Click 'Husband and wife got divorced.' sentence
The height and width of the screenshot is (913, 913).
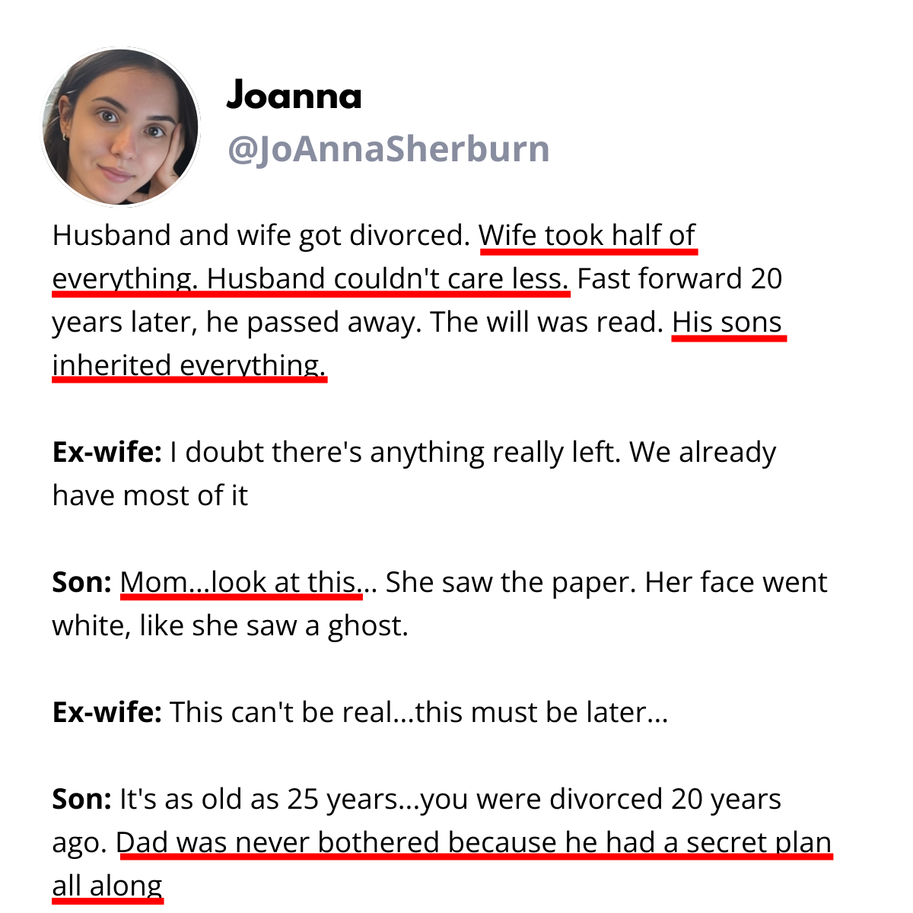[262, 236]
